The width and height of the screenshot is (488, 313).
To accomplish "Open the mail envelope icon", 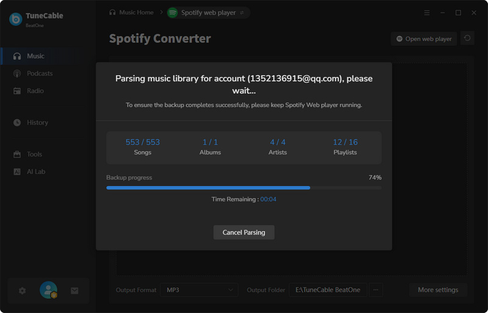I will [x=74, y=290].
